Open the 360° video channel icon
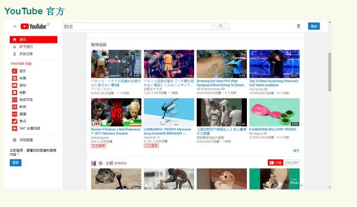357x207 pixels. pyautogui.click(x=14, y=128)
